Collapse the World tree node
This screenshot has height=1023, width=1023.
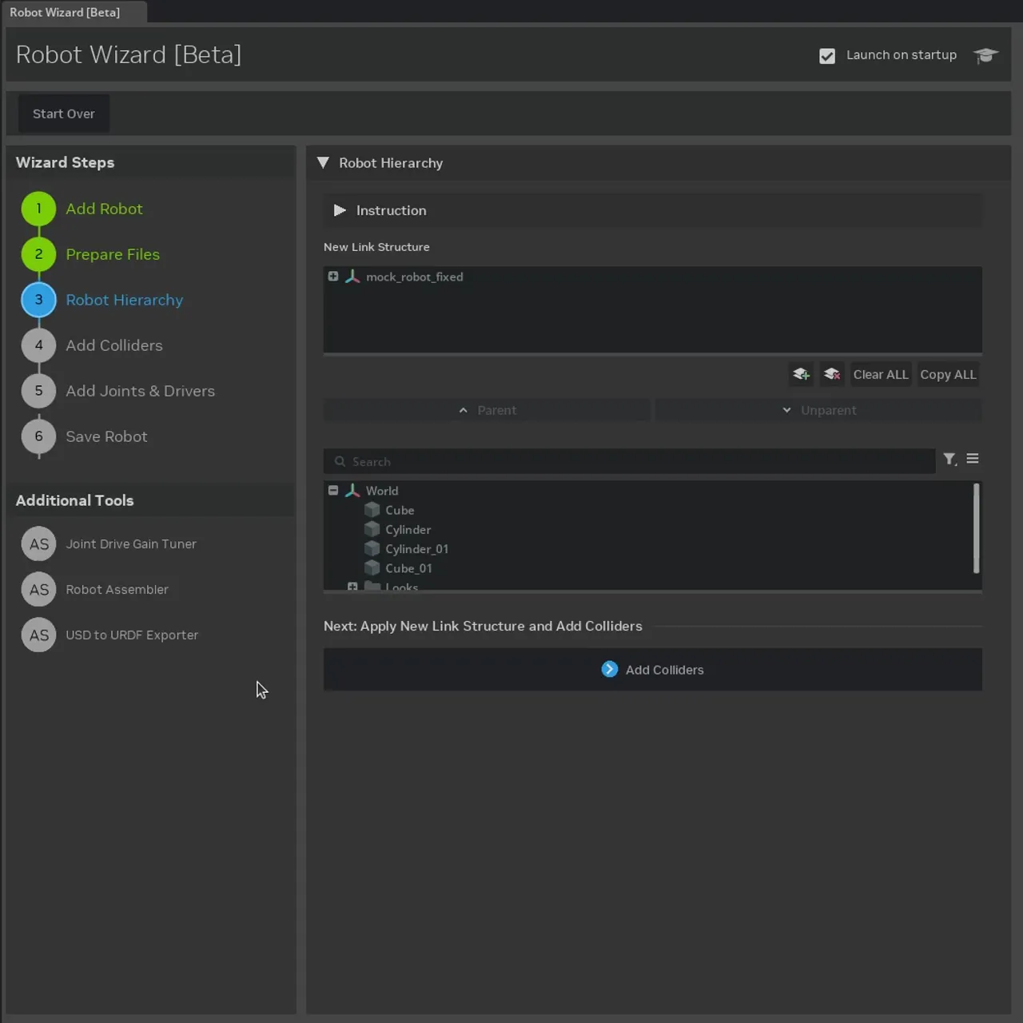[333, 491]
